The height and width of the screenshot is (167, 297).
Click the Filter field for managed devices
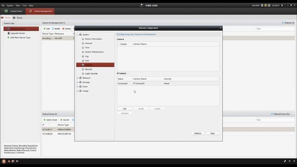275,29
